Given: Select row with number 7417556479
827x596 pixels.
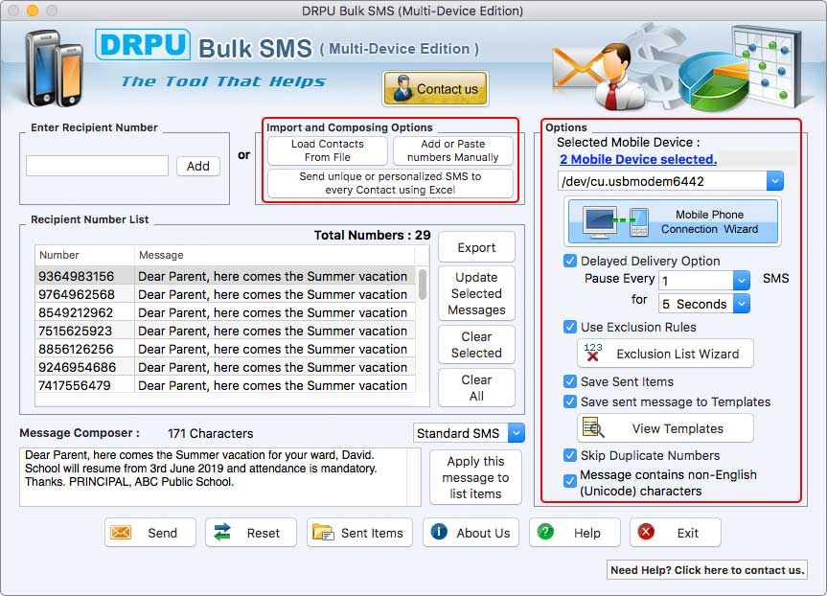Looking at the screenshot, I should pyautogui.click(x=224, y=385).
